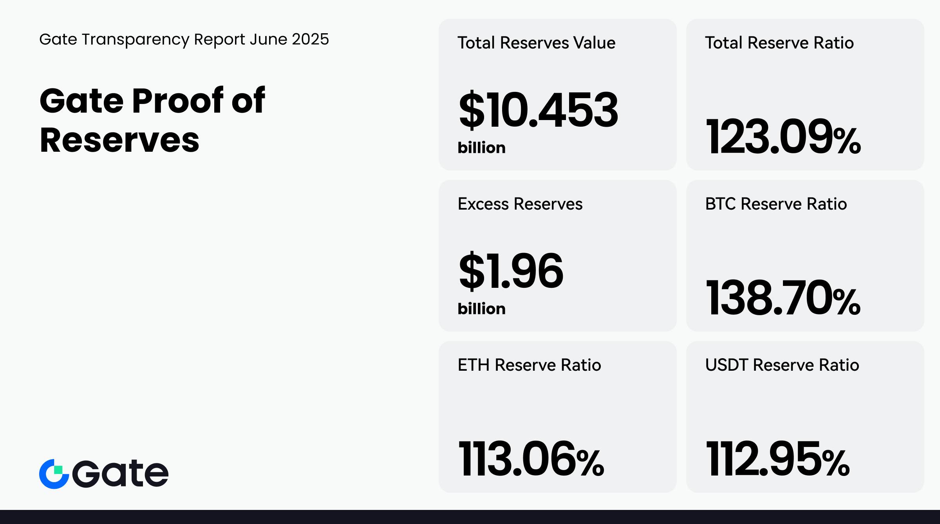Click the 'Excess Reserves' card label
This screenshot has height=524, width=940.
pos(520,204)
